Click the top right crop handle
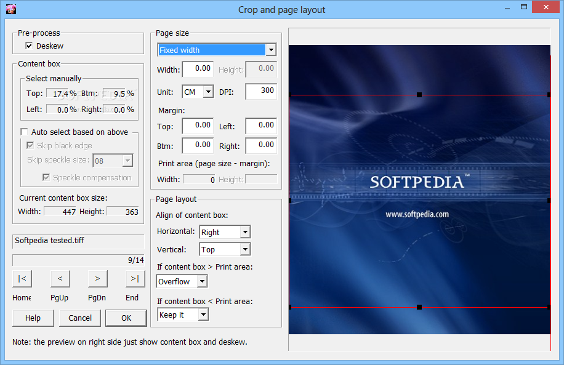 pos(549,95)
